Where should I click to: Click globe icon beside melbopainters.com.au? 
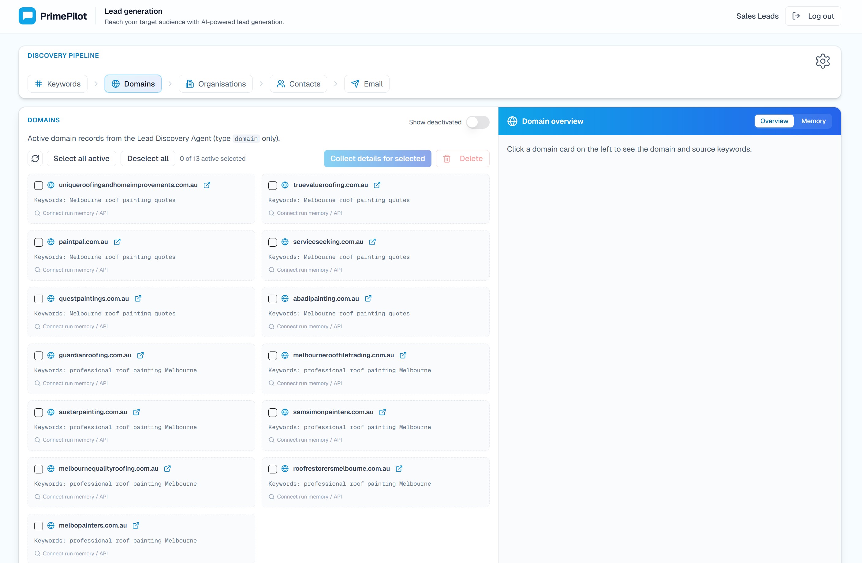click(x=51, y=525)
